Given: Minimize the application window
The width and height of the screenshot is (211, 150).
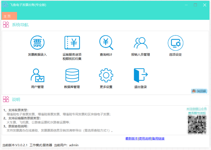Looking at the screenshot, I should coord(186,5).
